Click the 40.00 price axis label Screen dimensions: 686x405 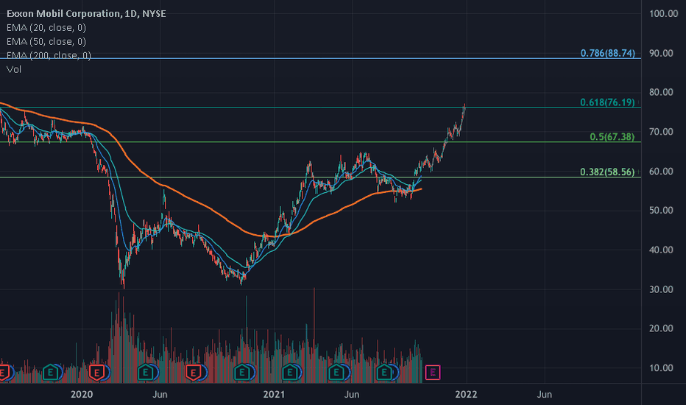tap(661, 250)
